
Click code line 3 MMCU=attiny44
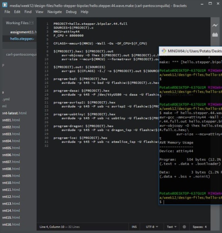tap(66, 32)
